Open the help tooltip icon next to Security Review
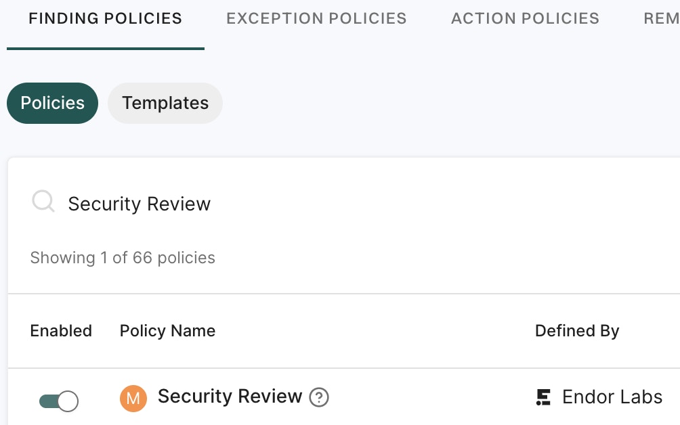 319,398
